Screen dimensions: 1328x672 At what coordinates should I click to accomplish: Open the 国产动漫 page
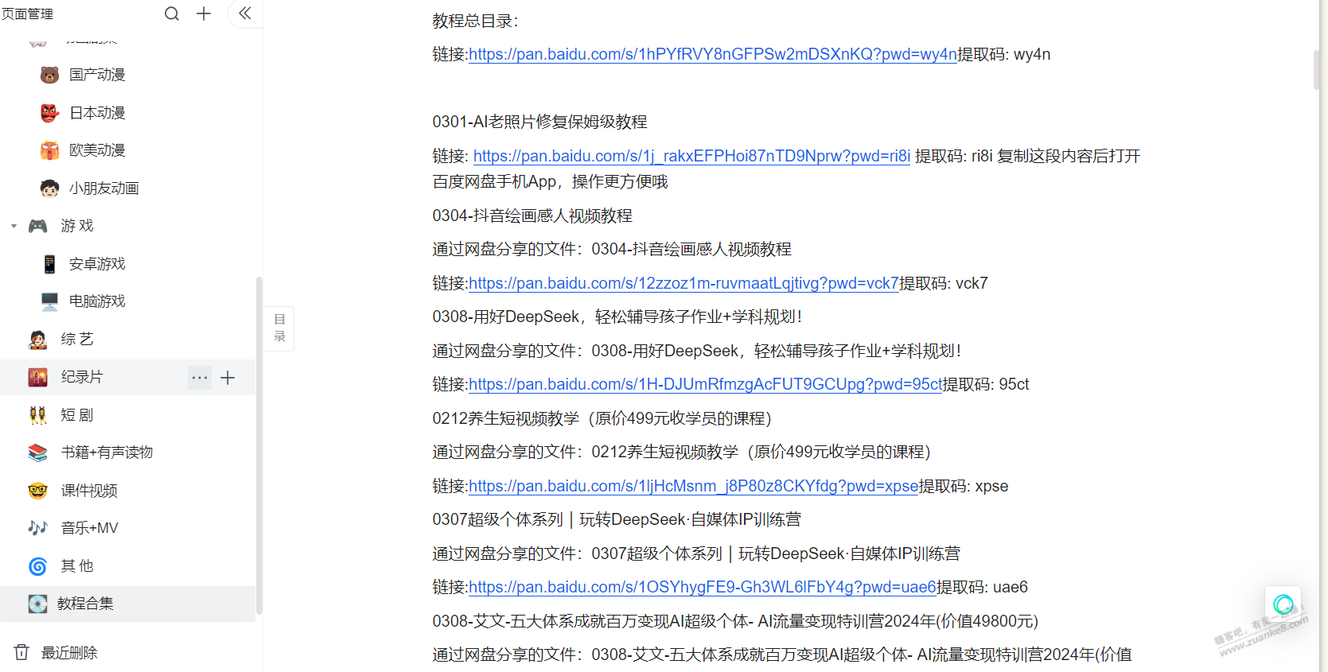[x=97, y=75]
